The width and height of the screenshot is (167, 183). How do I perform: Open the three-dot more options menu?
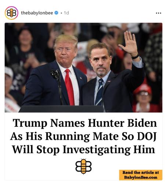(x=159, y=13)
